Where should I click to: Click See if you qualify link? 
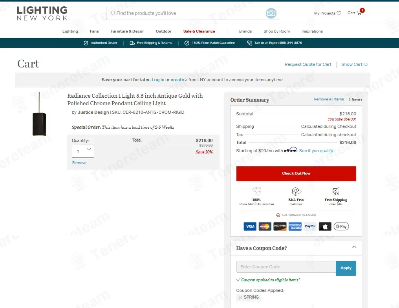point(316,151)
